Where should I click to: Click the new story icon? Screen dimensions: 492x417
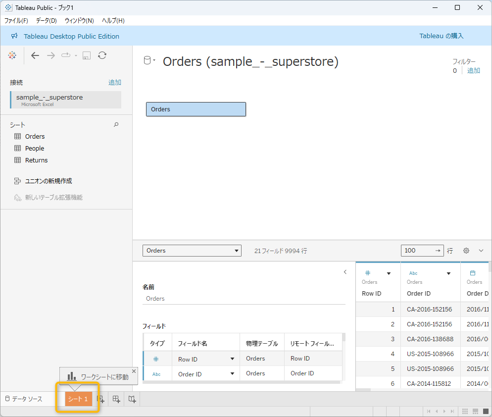click(x=132, y=399)
